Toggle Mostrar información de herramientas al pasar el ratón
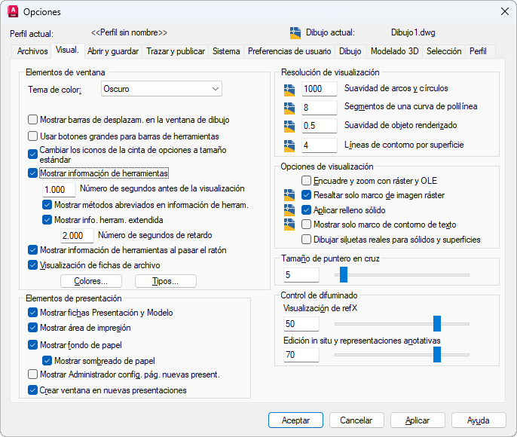 pyautogui.click(x=32, y=250)
